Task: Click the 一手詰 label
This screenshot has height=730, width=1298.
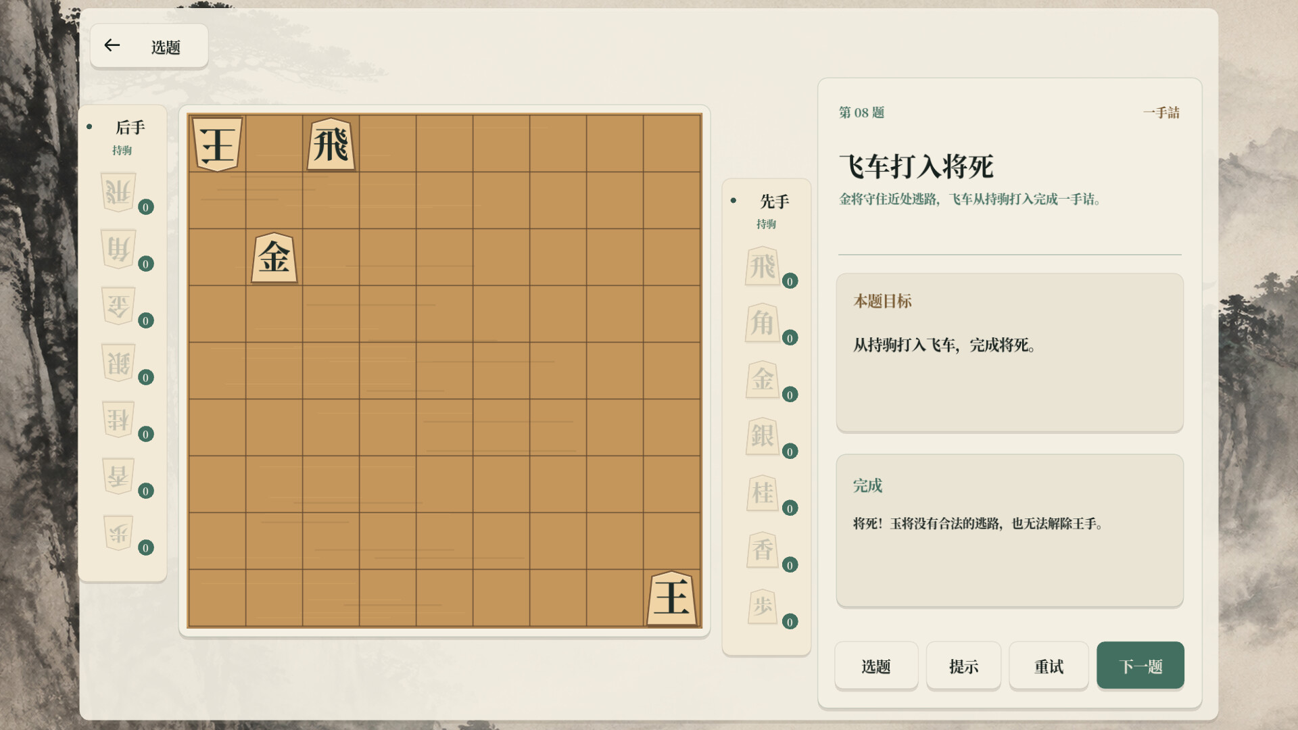Action: pyautogui.click(x=1161, y=113)
